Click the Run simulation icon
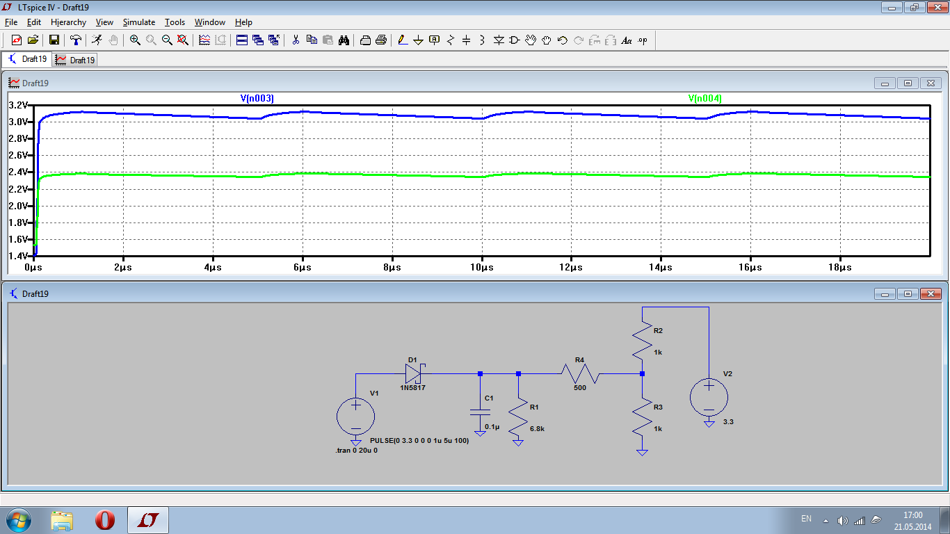 [x=97, y=40]
